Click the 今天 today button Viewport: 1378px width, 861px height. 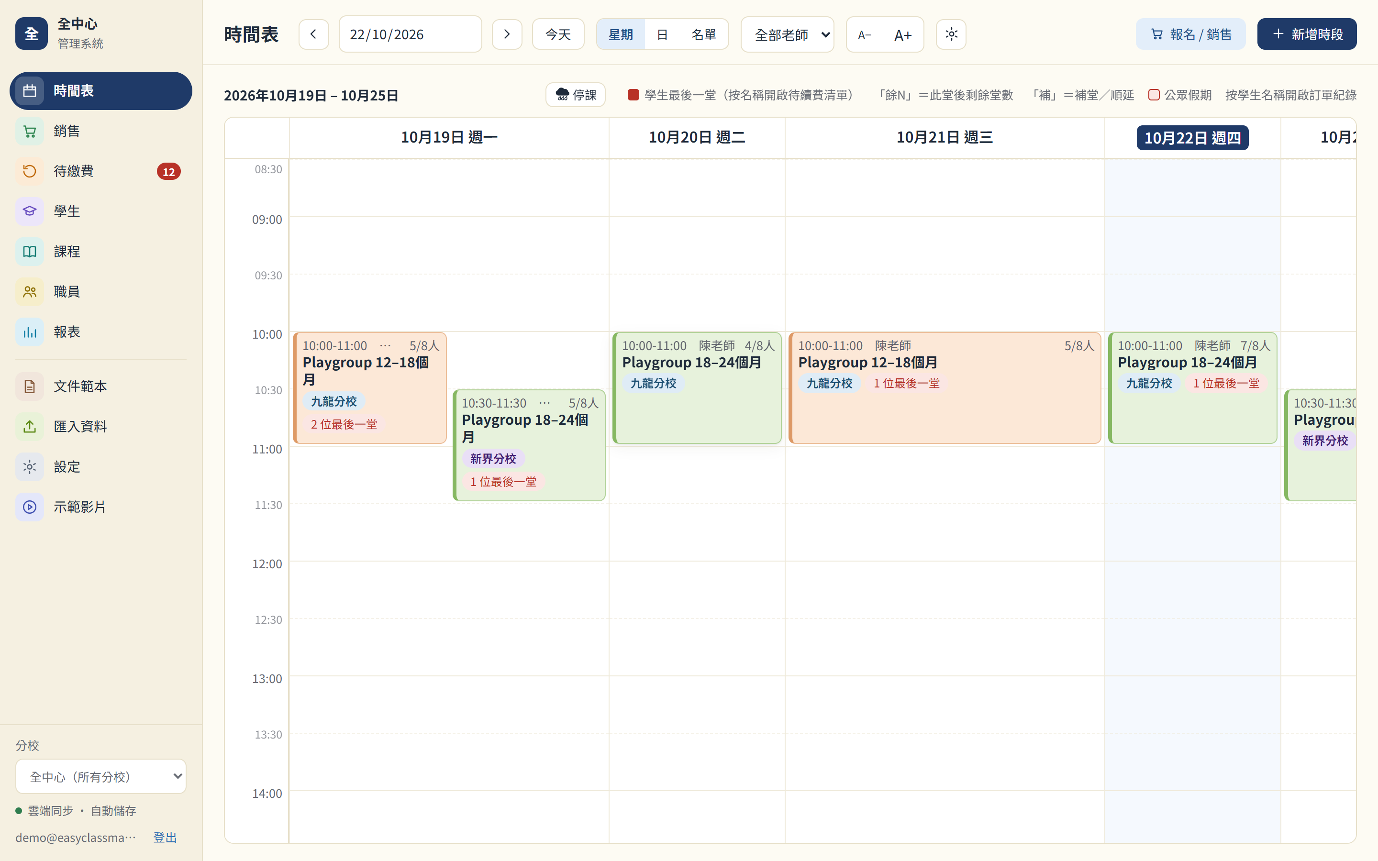point(558,34)
